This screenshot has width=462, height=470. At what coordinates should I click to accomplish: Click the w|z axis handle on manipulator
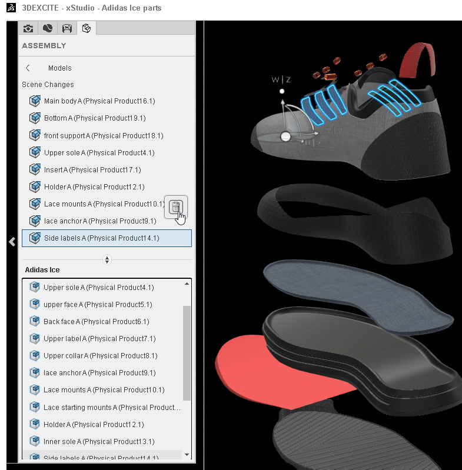click(282, 91)
